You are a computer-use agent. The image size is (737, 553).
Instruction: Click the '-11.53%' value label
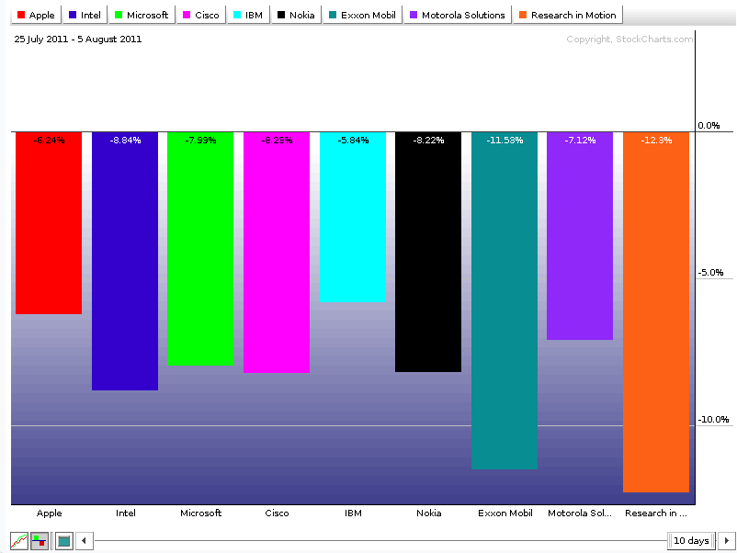[x=505, y=140]
